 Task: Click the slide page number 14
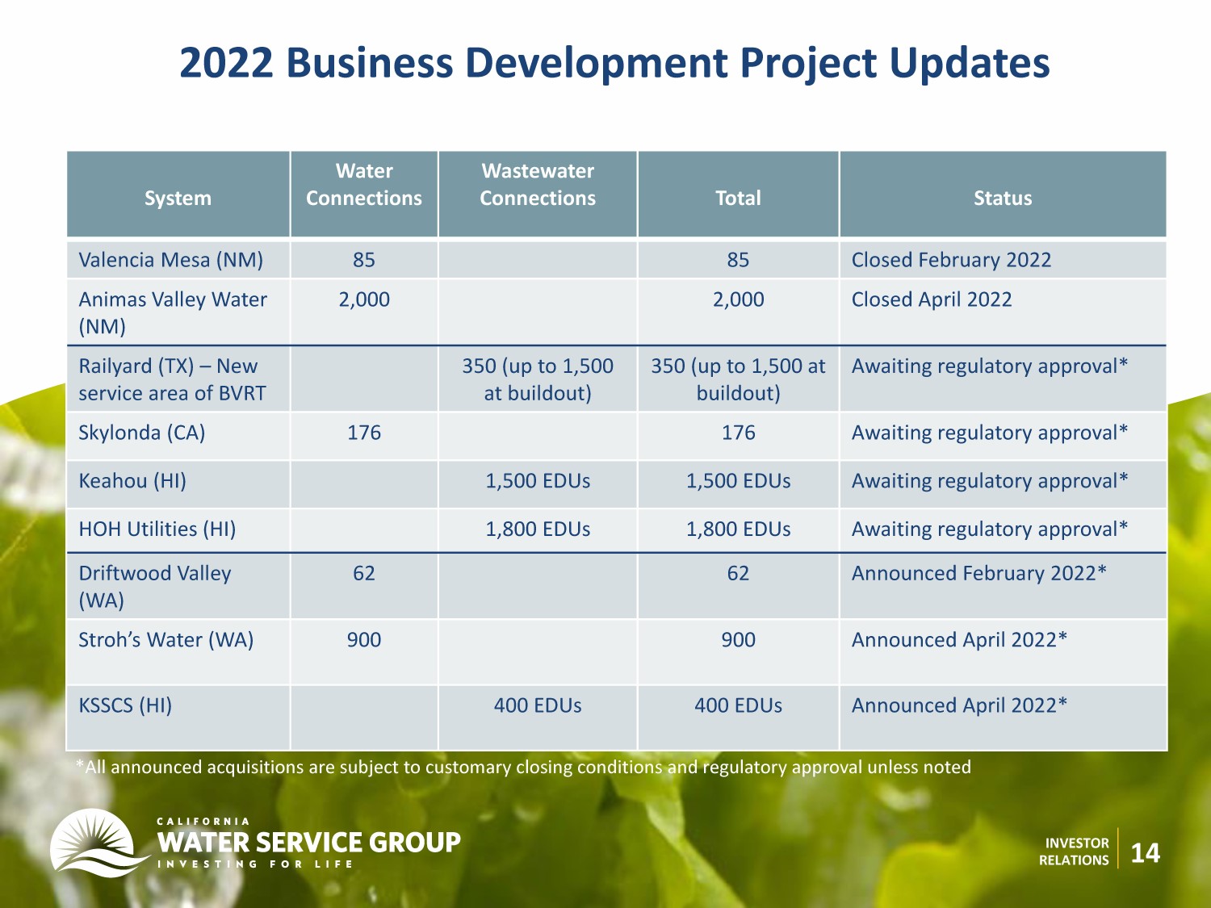coord(1146,852)
